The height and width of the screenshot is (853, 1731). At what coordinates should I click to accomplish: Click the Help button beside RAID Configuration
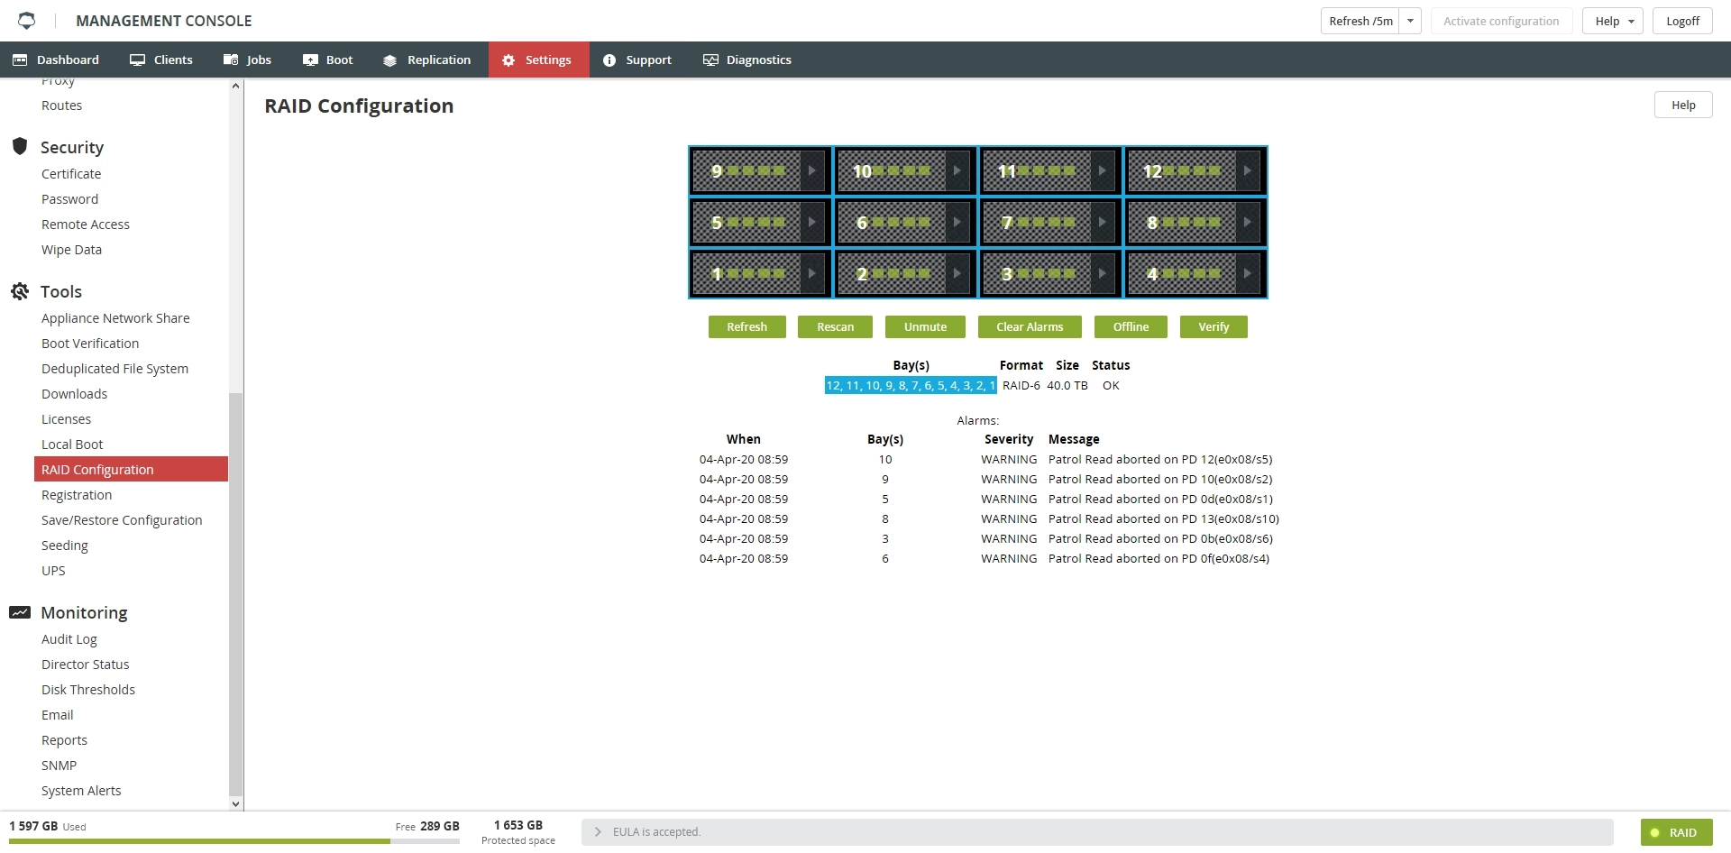pyautogui.click(x=1683, y=105)
